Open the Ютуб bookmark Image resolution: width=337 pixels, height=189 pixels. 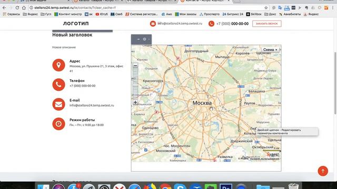(x=102, y=14)
